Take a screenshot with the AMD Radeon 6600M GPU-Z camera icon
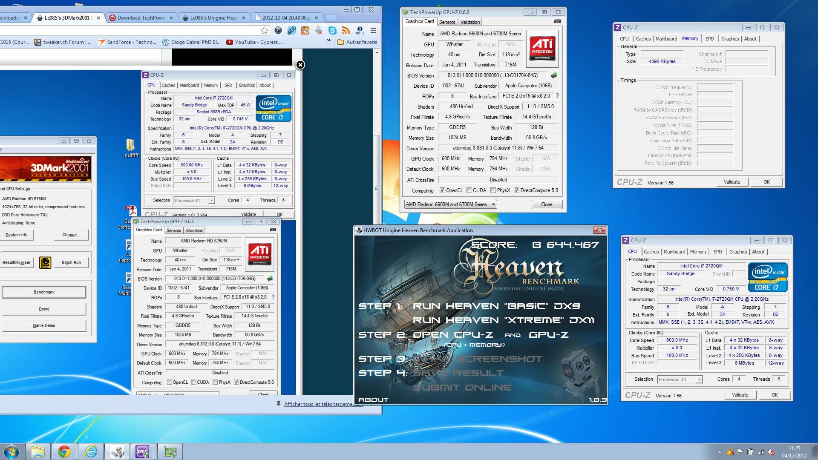Screen dimensions: 818x460 (x=557, y=21)
